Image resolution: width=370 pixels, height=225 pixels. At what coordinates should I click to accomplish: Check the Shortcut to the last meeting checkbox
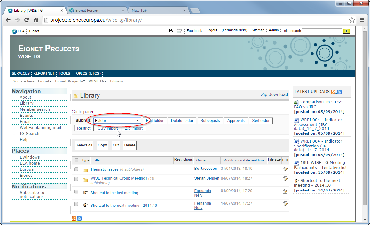76,191
